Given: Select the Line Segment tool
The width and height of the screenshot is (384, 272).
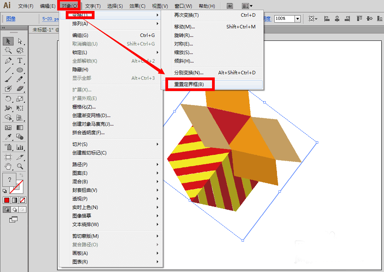Looking at the screenshot, I should [x=8, y=70].
